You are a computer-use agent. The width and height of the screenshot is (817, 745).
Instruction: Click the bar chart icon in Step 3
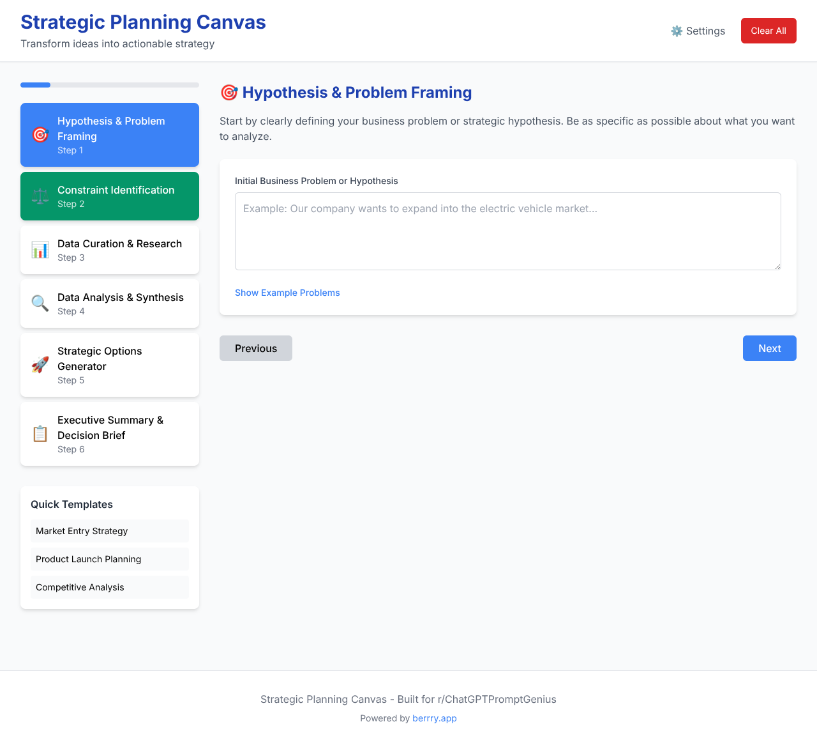[x=40, y=250]
